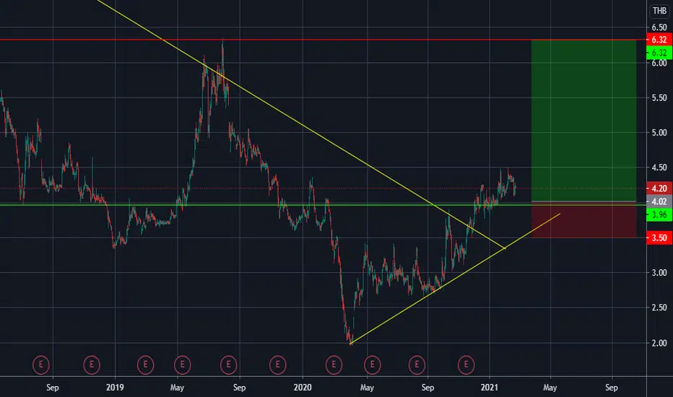This screenshot has height=397, width=673.
Task: Click the 5.50 price scale label
Action: [x=659, y=98]
